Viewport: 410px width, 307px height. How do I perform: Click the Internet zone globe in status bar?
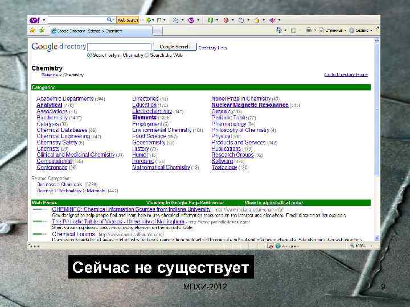(278, 246)
